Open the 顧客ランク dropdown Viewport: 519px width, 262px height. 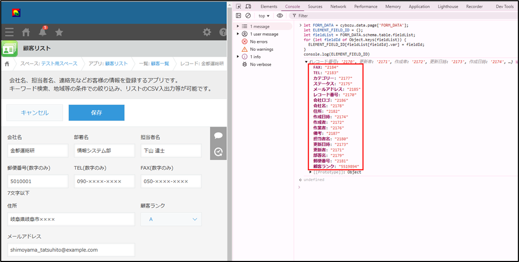click(x=171, y=219)
